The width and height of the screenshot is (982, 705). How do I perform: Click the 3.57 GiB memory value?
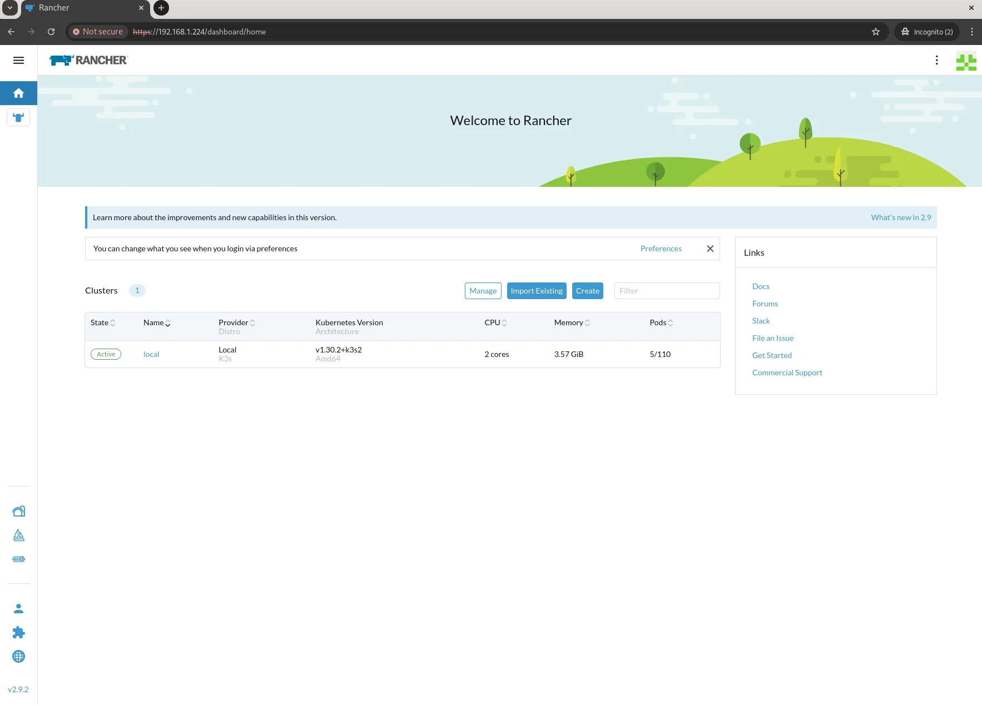568,354
